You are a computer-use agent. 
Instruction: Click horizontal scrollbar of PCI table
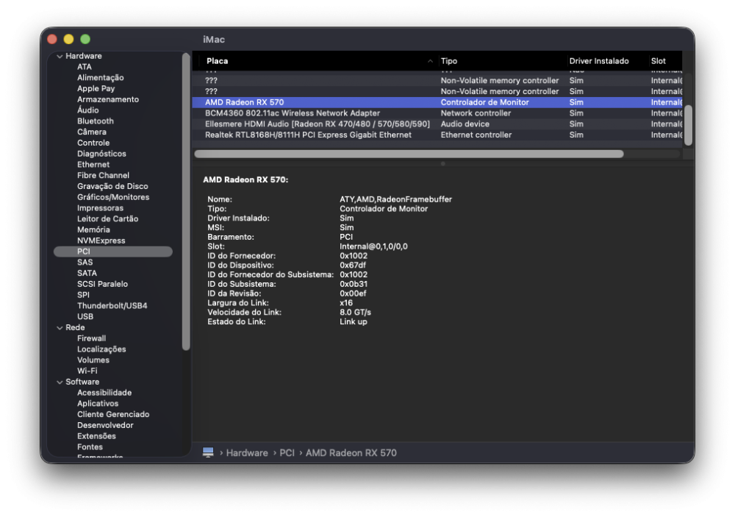[x=409, y=154]
